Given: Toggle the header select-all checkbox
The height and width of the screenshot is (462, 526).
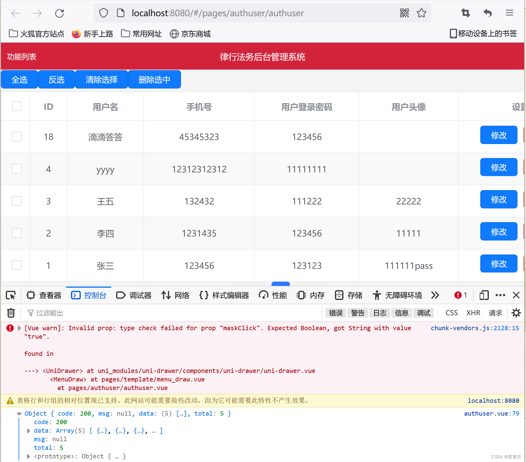Looking at the screenshot, I should pos(17,106).
